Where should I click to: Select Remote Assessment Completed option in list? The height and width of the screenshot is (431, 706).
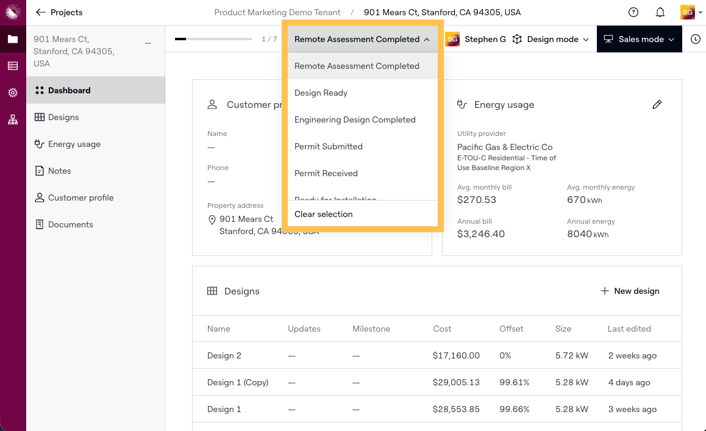pos(363,66)
